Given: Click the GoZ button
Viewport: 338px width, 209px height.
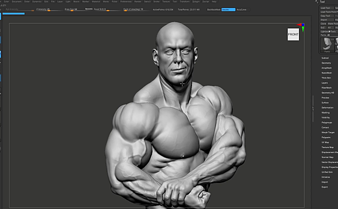Looking at the screenshot, I should click(x=322, y=27).
